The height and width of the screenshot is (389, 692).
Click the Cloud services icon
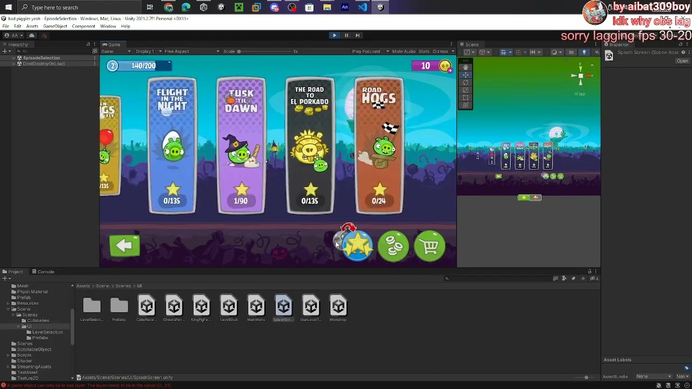click(x=32, y=36)
